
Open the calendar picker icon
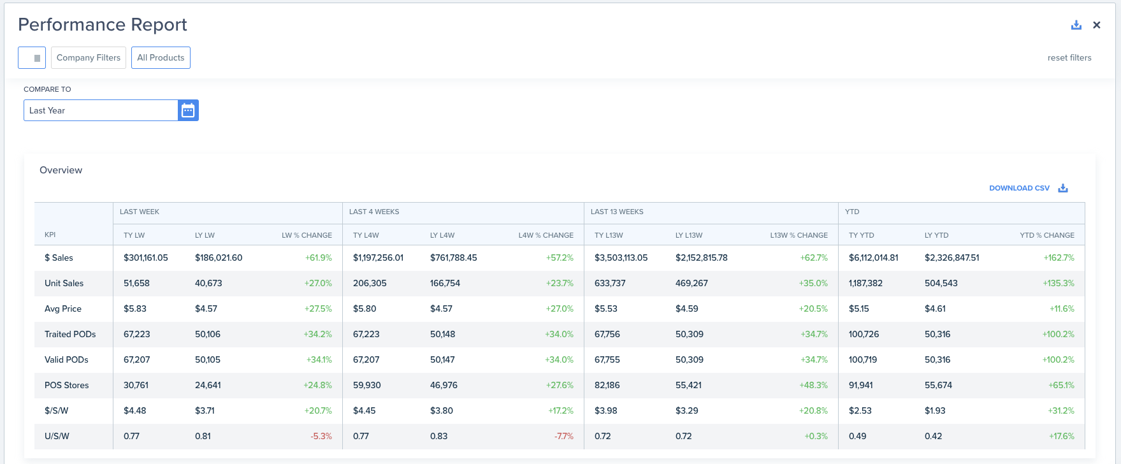188,110
